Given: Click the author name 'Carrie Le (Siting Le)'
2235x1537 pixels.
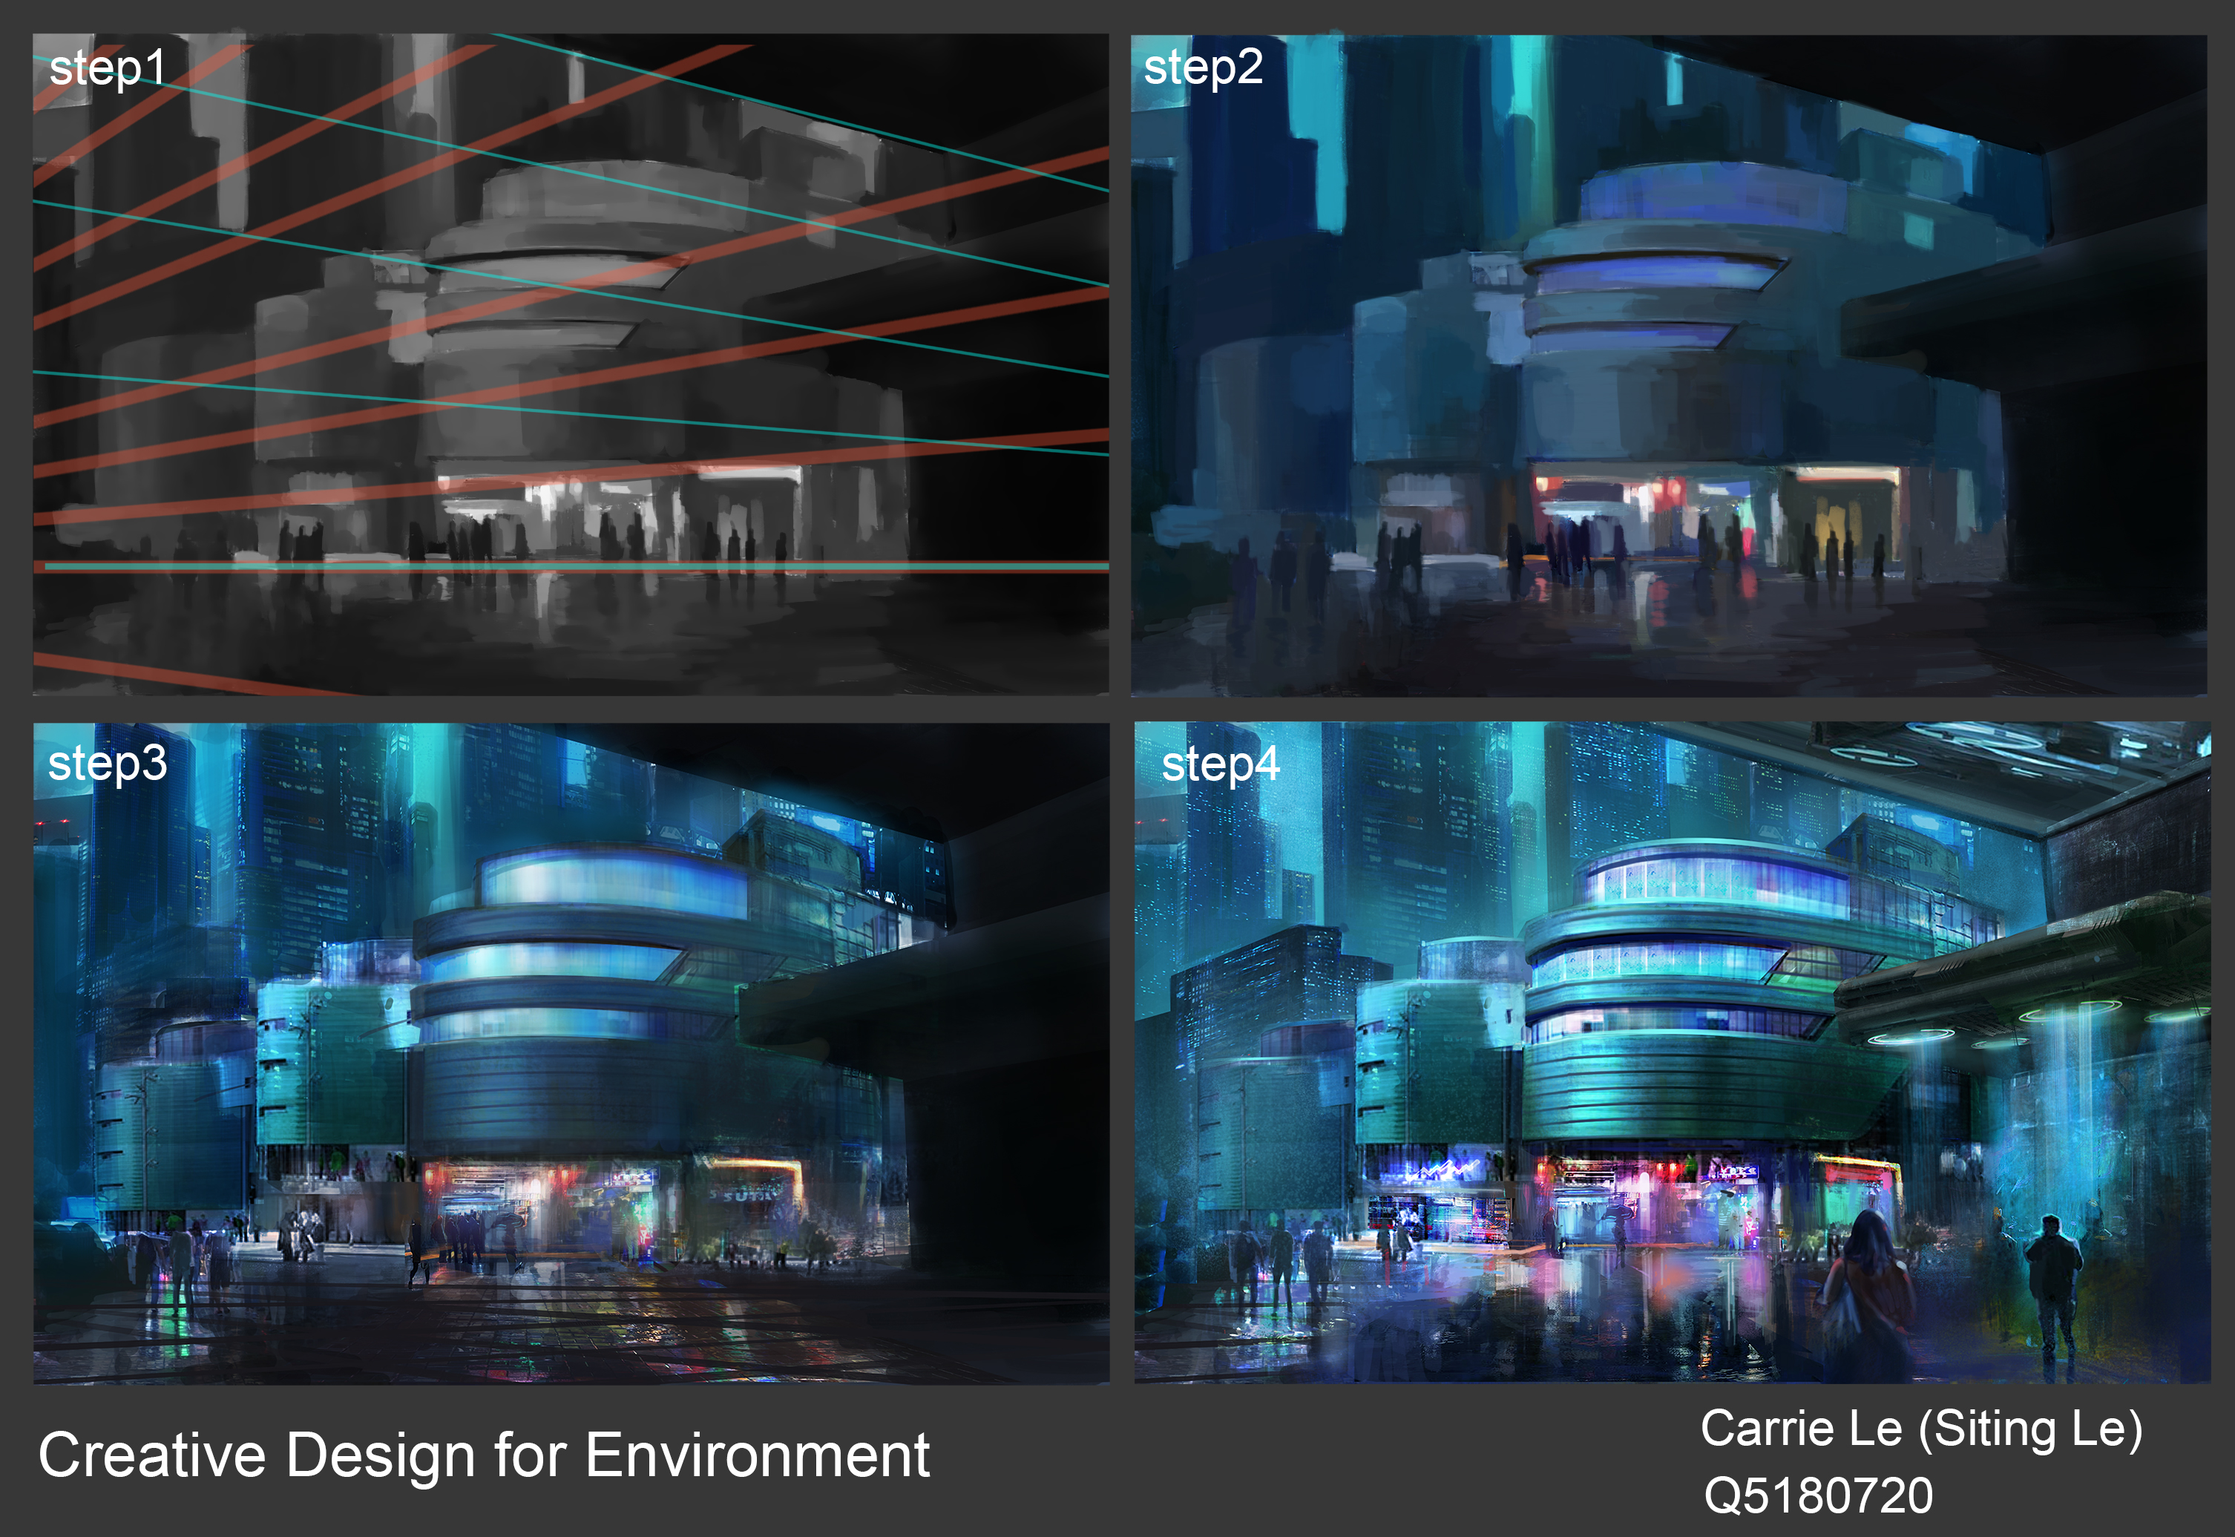Looking at the screenshot, I should [x=1922, y=1429].
